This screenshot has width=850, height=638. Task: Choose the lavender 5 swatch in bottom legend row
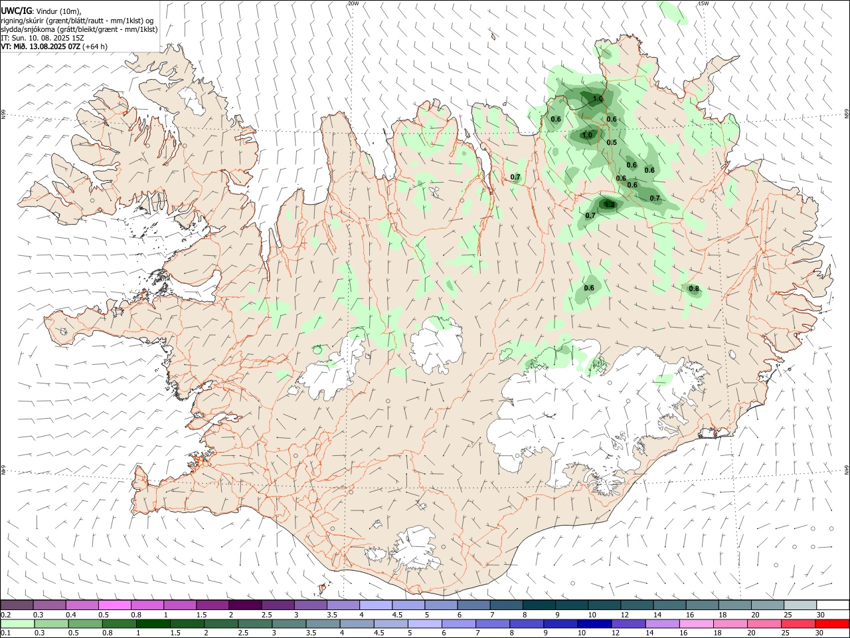(424, 623)
